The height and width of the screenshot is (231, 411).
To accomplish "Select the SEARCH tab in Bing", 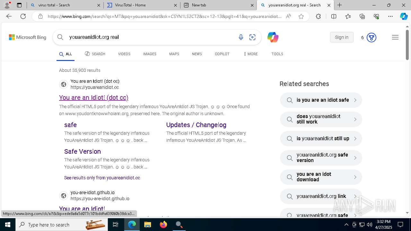I will click(x=95, y=54).
